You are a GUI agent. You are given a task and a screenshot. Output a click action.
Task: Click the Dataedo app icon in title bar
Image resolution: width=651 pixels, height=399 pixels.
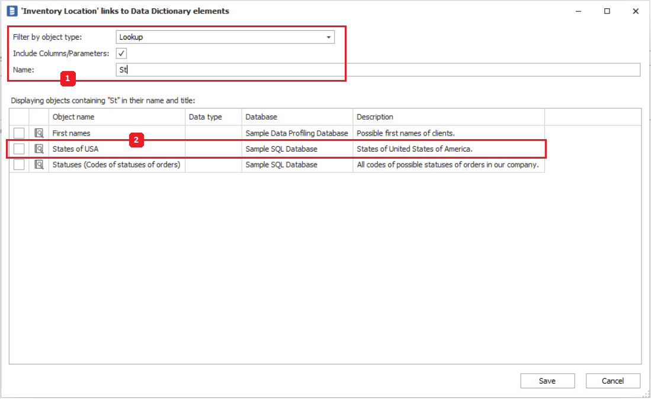pyautogui.click(x=12, y=11)
